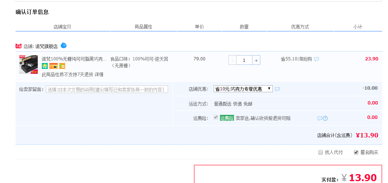Open the chocolate product thumbnail image

coord(29,64)
